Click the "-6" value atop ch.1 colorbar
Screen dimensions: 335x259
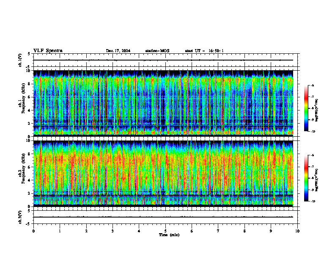313,85
